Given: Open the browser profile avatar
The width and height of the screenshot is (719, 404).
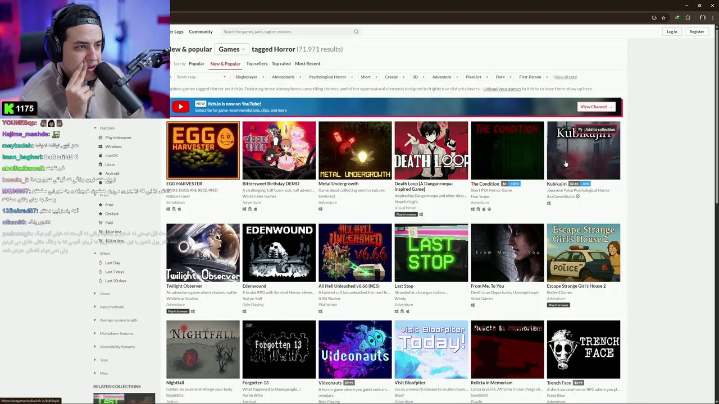Looking at the screenshot, I should (702, 18).
